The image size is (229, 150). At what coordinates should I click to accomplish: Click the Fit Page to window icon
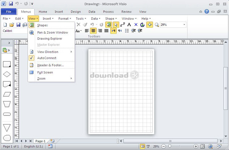tap(202, 146)
